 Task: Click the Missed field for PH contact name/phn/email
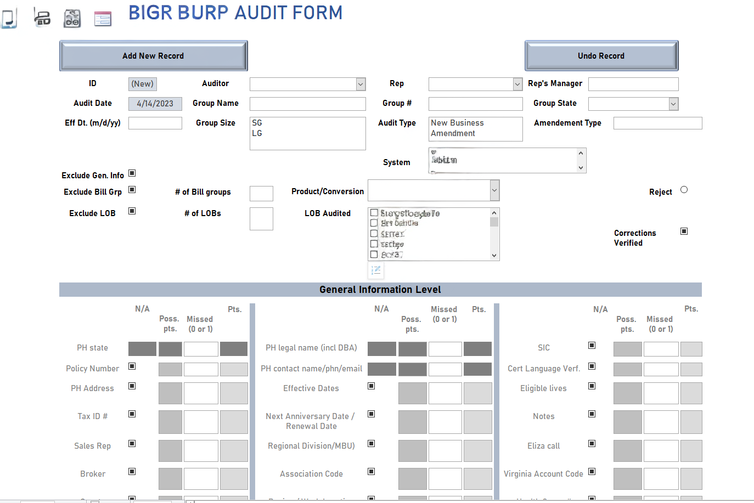coord(445,369)
